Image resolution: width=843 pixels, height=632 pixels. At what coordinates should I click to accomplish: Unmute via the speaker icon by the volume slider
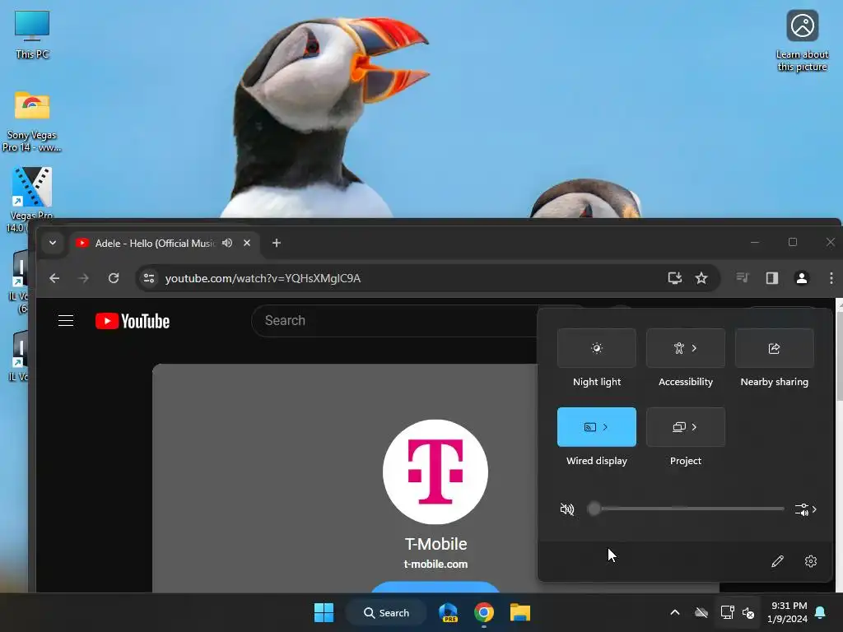coord(567,509)
